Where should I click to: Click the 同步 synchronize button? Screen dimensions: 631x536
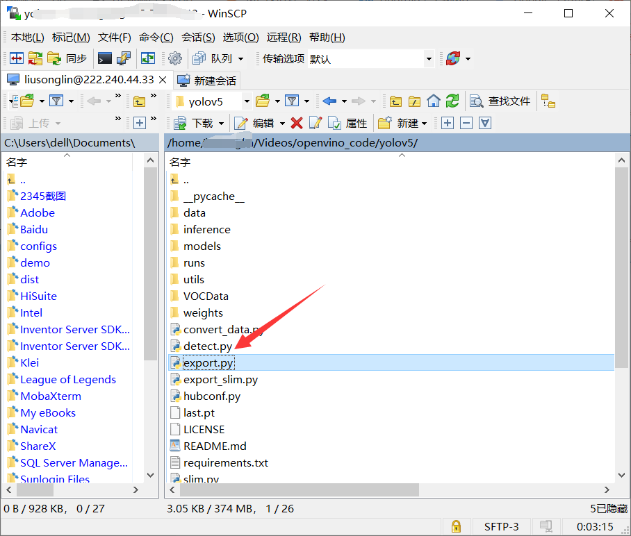click(67, 59)
